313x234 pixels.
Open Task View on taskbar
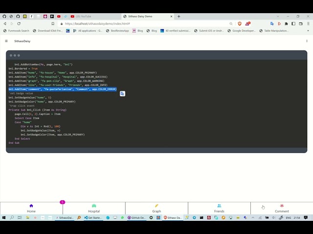point(20,217)
